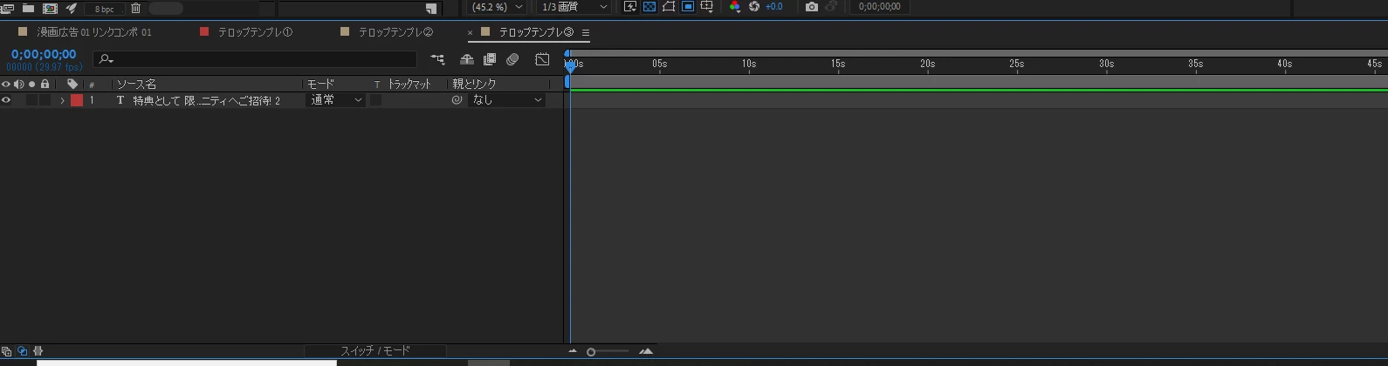Open the 1/3 画質 resolution dropdown
This screenshot has height=366, width=1388.
[x=573, y=7]
